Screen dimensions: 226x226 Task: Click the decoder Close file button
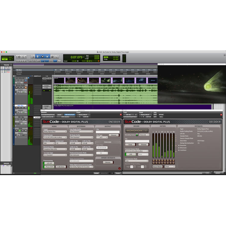[x=130, y=145]
